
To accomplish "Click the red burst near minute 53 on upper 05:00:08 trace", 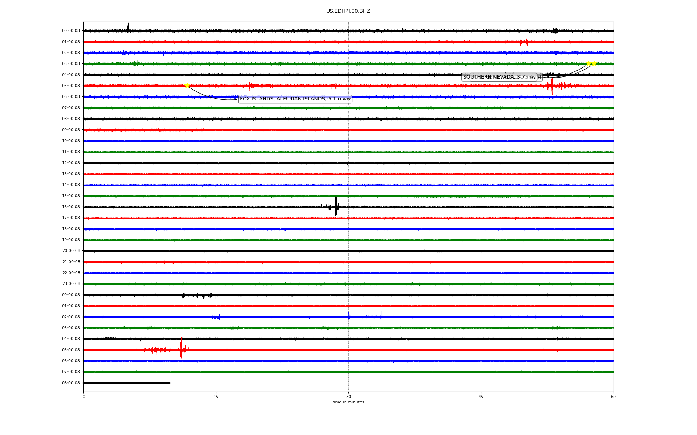I will click(552, 86).
